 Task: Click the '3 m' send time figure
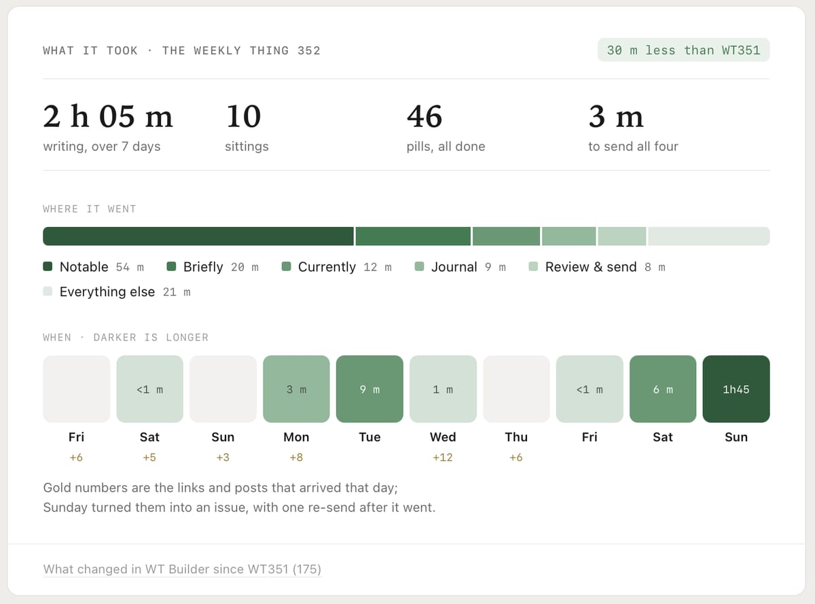[x=616, y=116]
